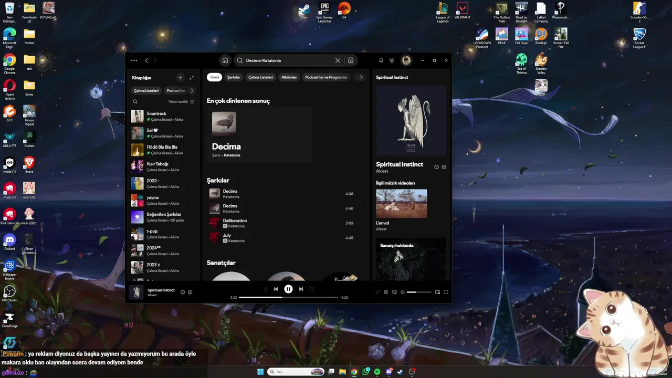Go back with Spotify's left arrow
This screenshot has height=378, width=672.
(x=146, y=60)
